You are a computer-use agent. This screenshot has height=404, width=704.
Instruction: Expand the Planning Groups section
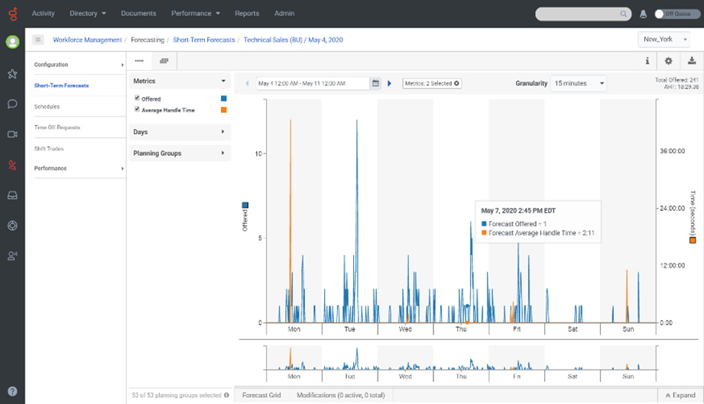pos(180,154)
